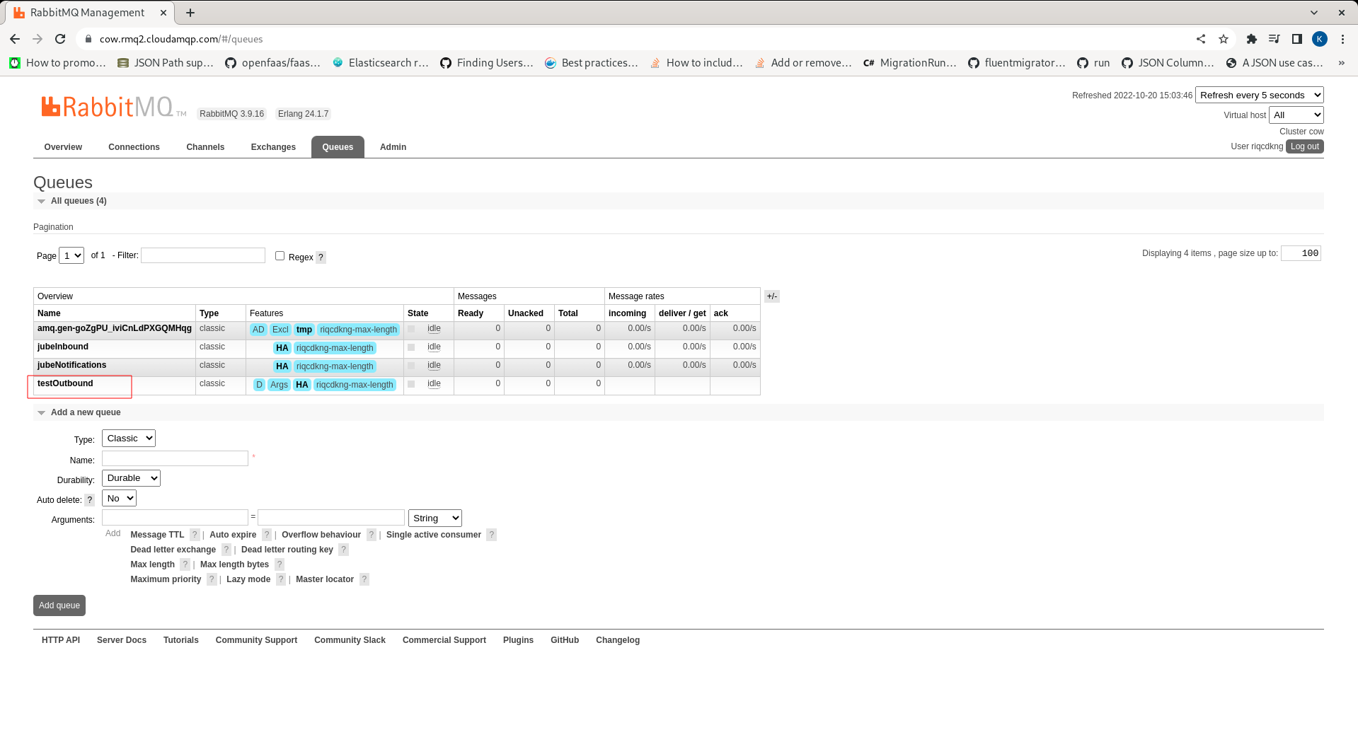This screenshot has width=1358, height=742.
Task: Open the amq.gen-goZgPU queue link
Action: [x=115, y=328]
